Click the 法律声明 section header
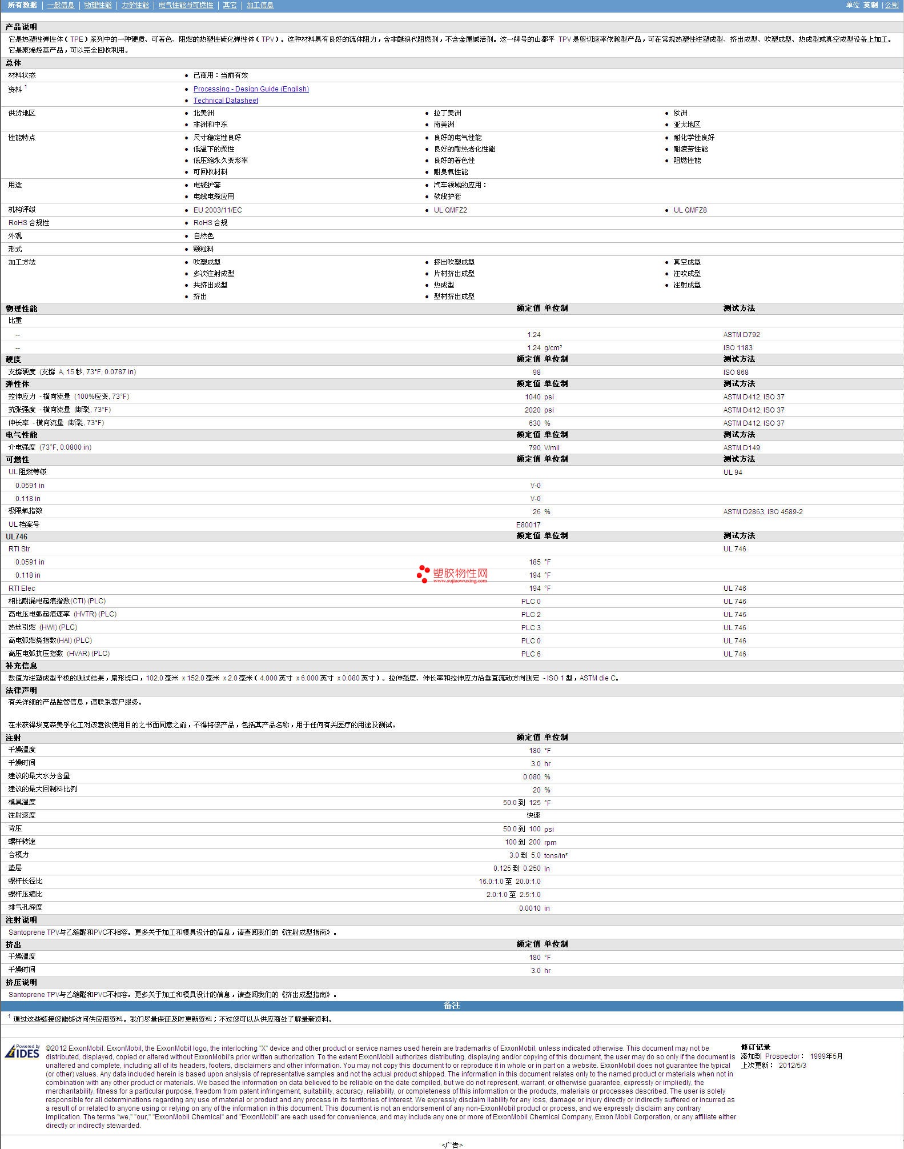This screenshot has height=1149, width=904. pyautogui.click(x=21, y=690)
